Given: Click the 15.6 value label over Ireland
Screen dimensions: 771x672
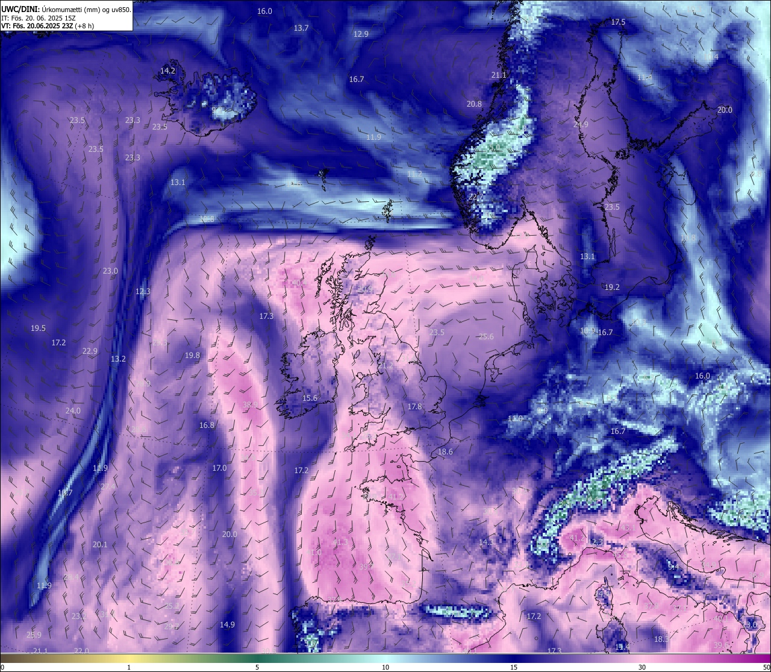Looking at the screenshot, I should 310,398.
